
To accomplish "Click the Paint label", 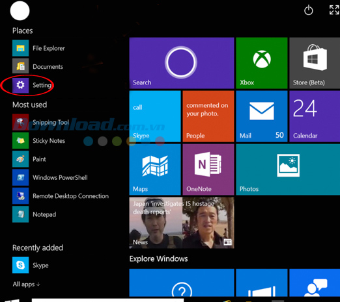I will click(39, 159).
